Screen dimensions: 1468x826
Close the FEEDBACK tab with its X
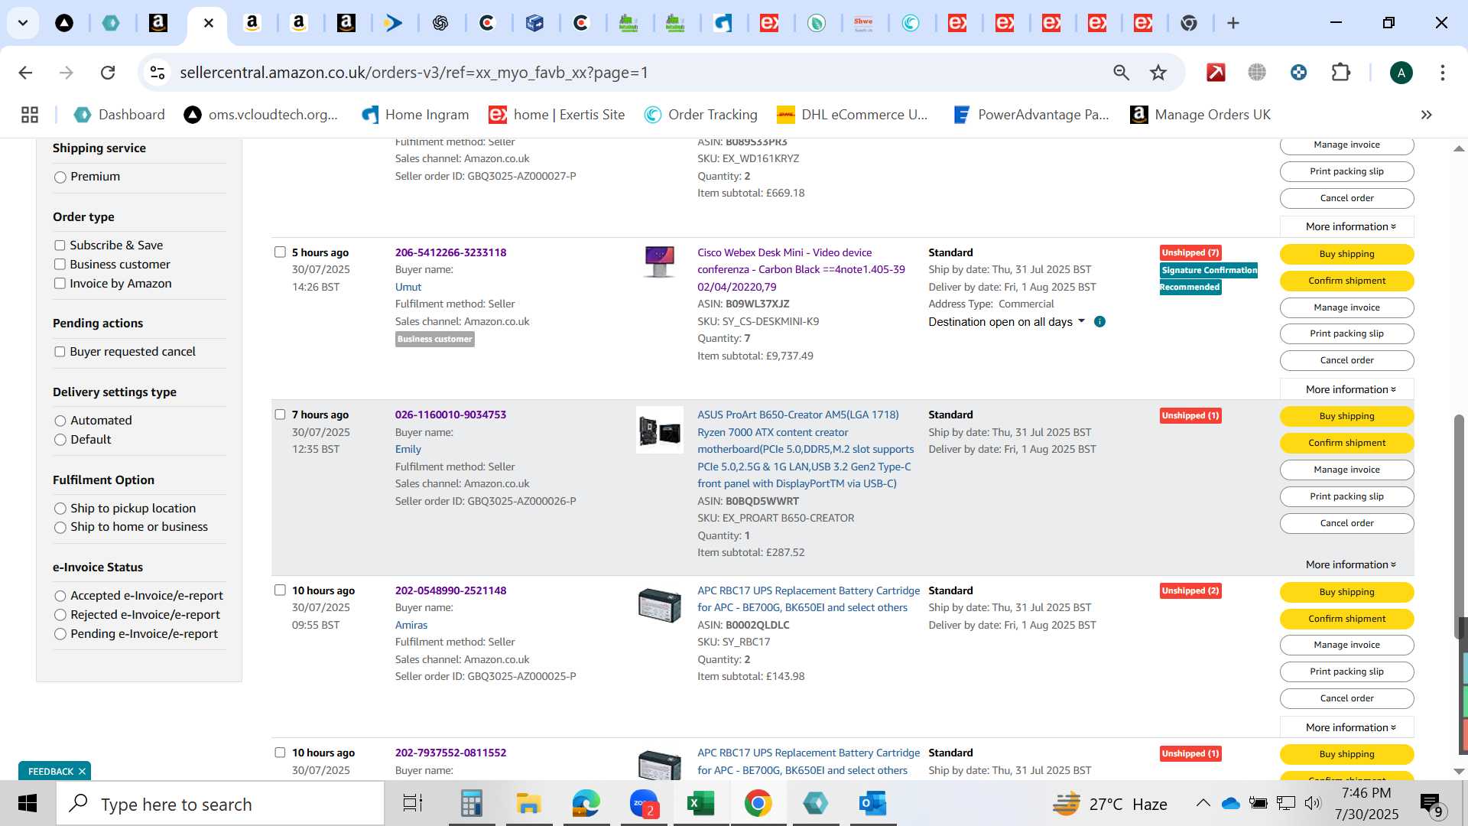(x=82, y=771)
